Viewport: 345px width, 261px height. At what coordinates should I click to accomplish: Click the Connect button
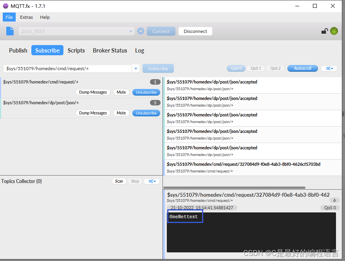tap(161, 31)
